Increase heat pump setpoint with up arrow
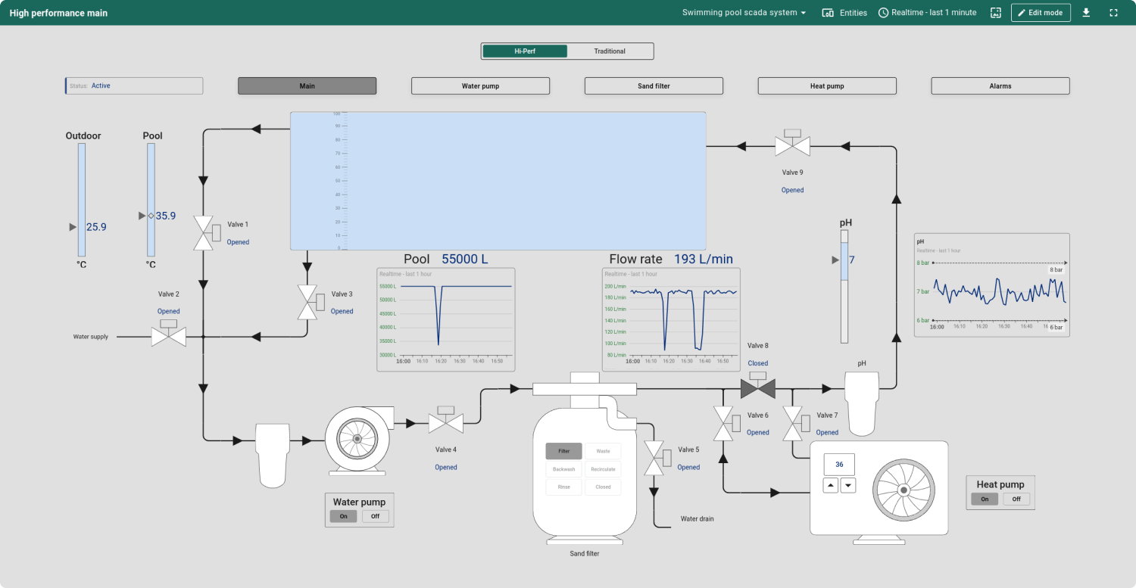Image resolution: width=1136 pixels, height=588 pixels. [x=831, y=485]
